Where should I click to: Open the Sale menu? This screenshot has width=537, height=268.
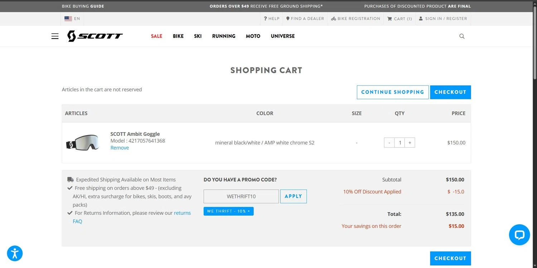tap(156, 36)
